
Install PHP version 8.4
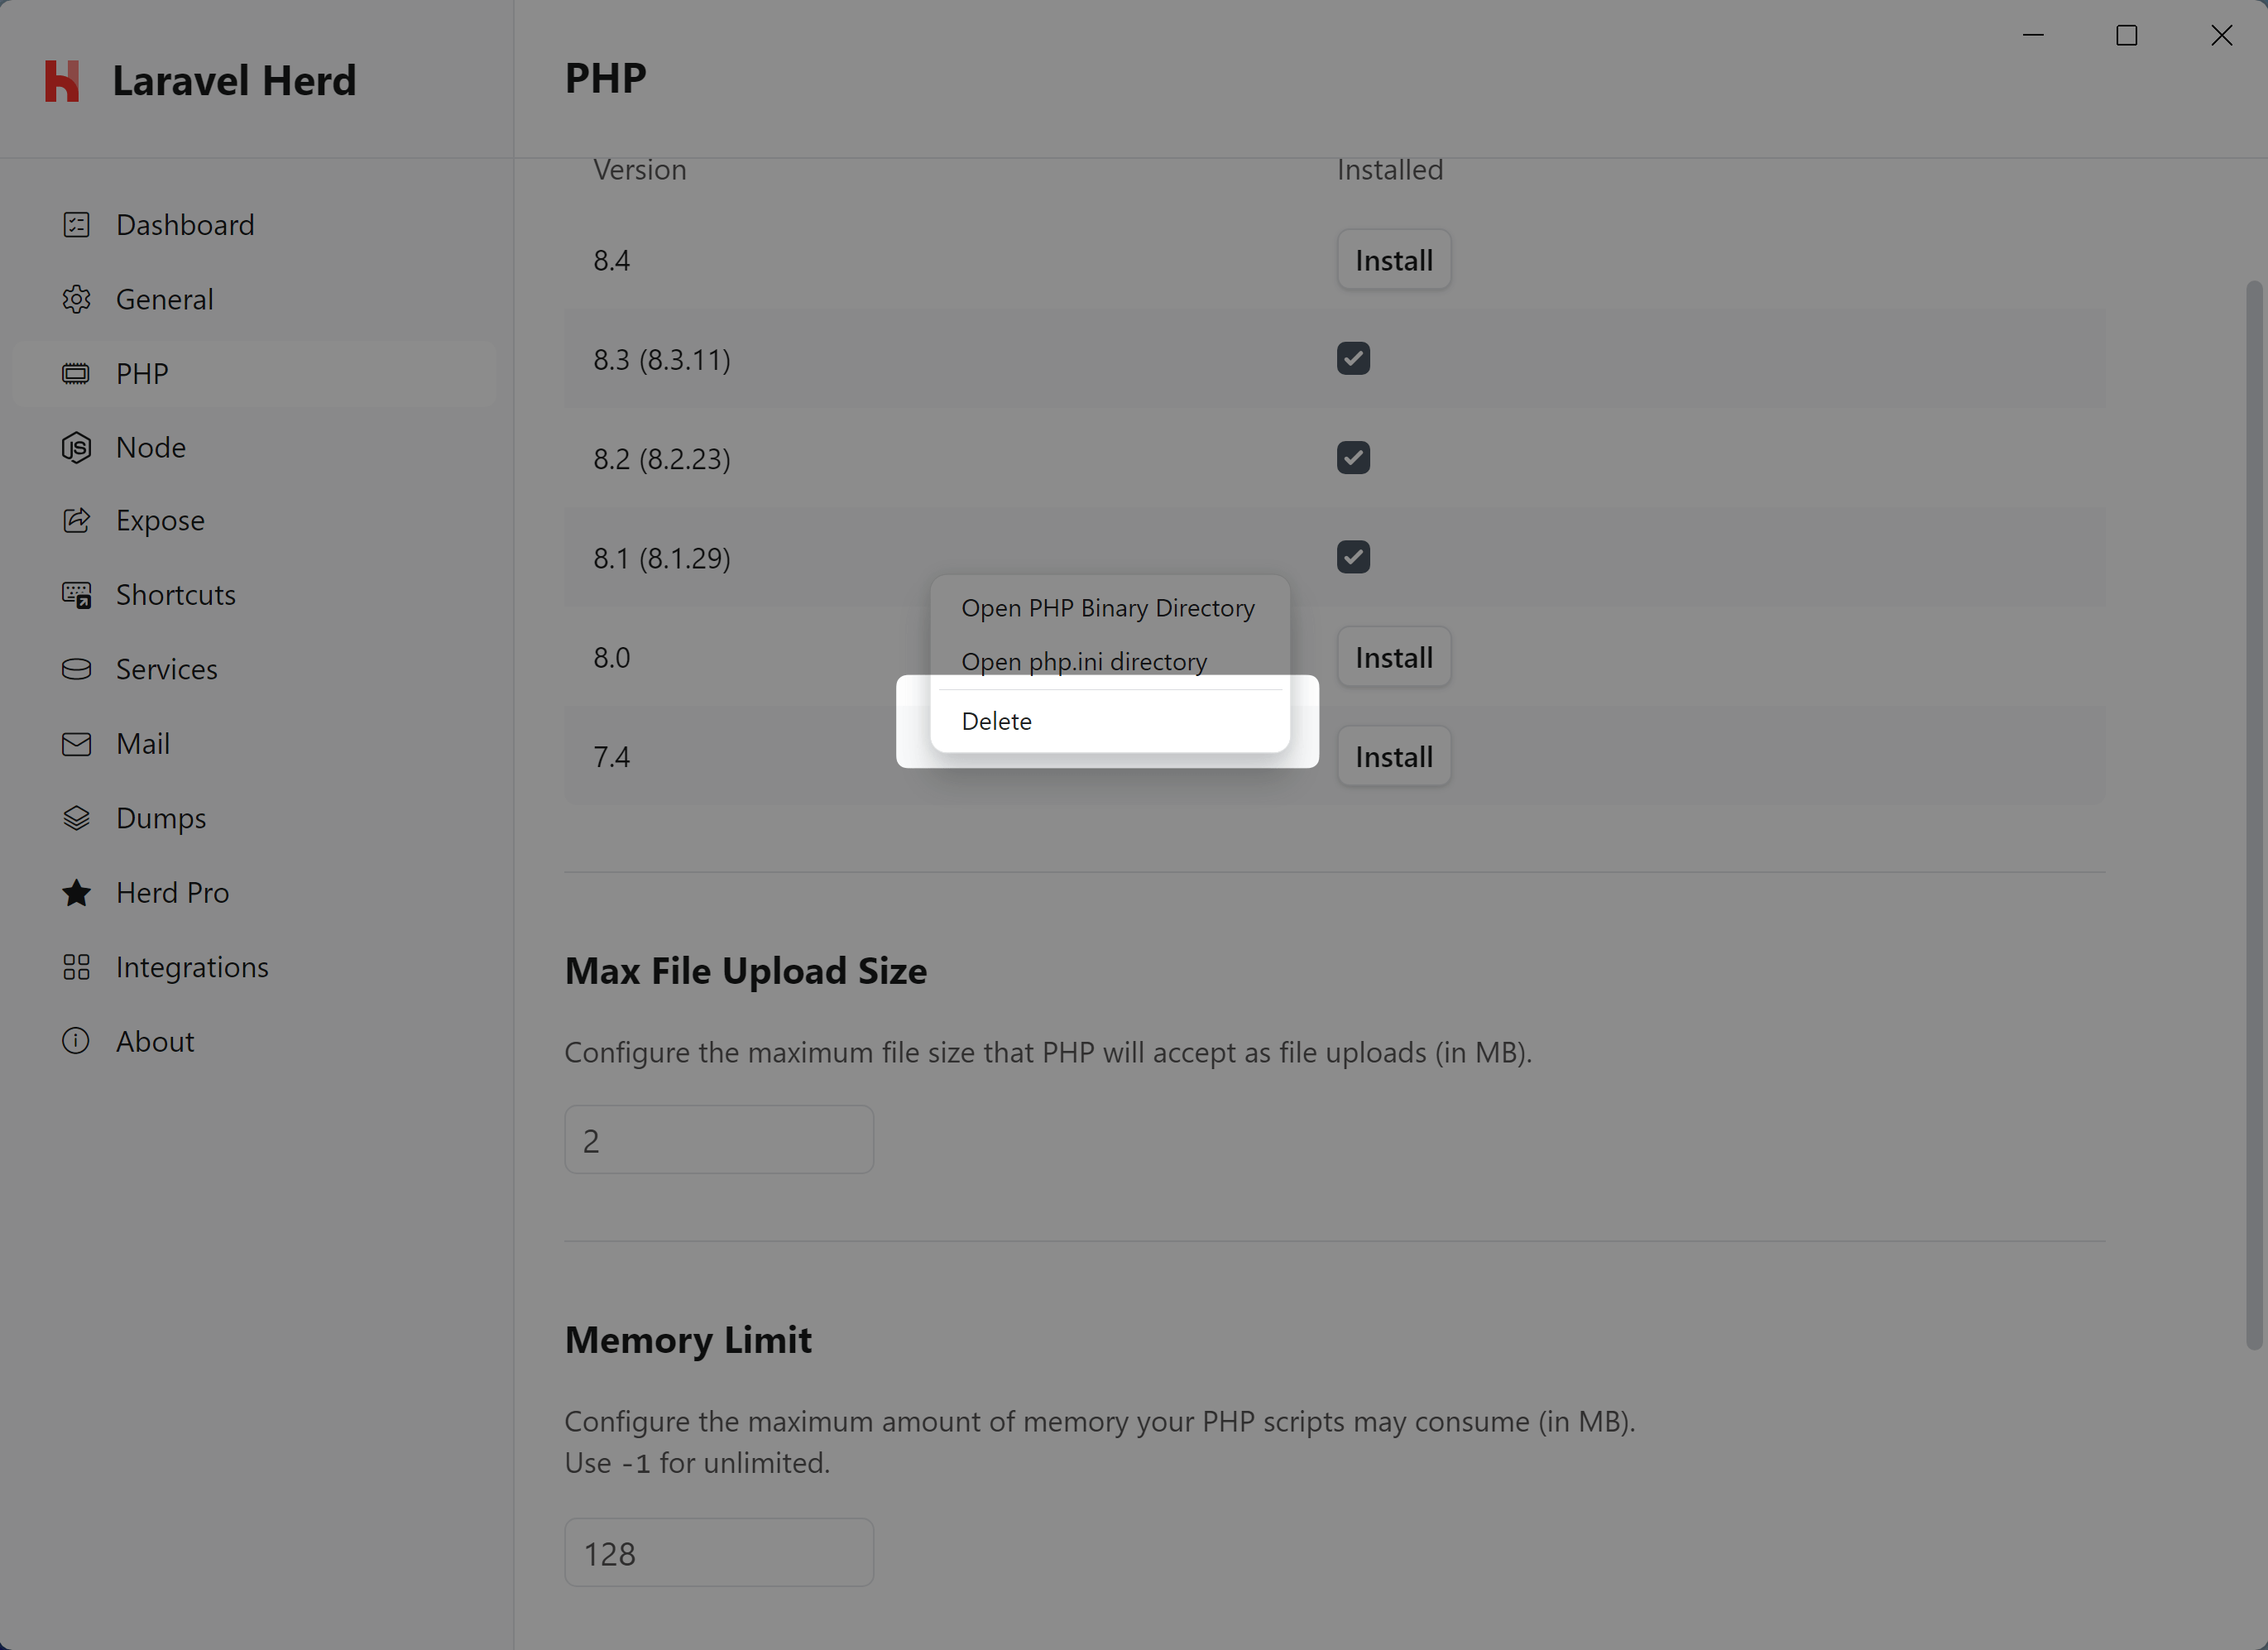pyautogui.click(x=1393, y=259)
